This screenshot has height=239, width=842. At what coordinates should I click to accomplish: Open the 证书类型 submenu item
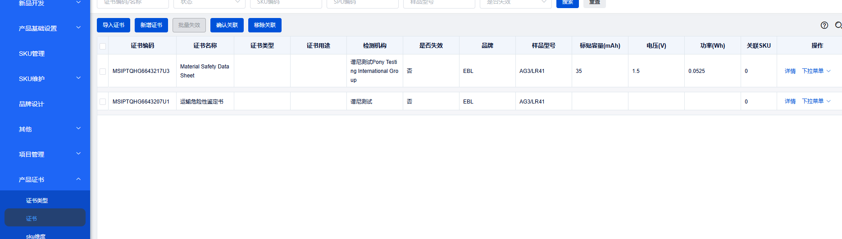37,201
